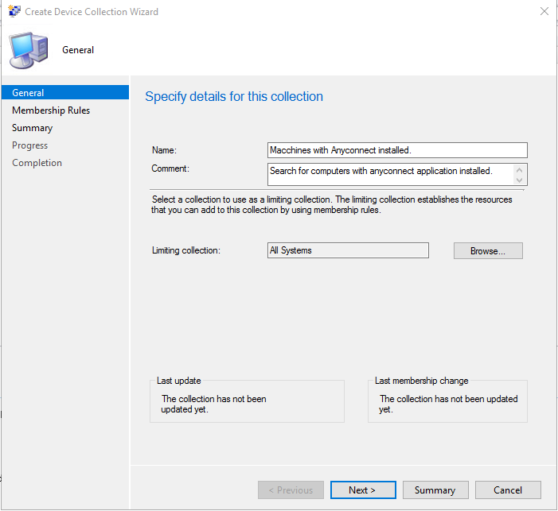Image resolution: width=558 pixels, height=511 pixels.
Task: Click the 'General' page header title
Action: pos(78,50)
